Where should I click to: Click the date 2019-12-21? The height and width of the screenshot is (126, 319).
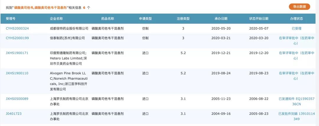click(x=221, y=53)
